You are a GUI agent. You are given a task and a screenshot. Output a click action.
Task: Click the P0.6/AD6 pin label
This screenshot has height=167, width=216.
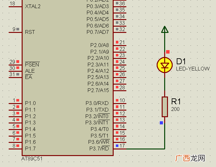pyautogui.click(x=98, y=26)
